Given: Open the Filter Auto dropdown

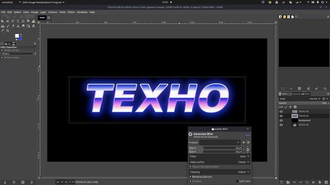Looking at the screenshot, I should tap(219, 156).
